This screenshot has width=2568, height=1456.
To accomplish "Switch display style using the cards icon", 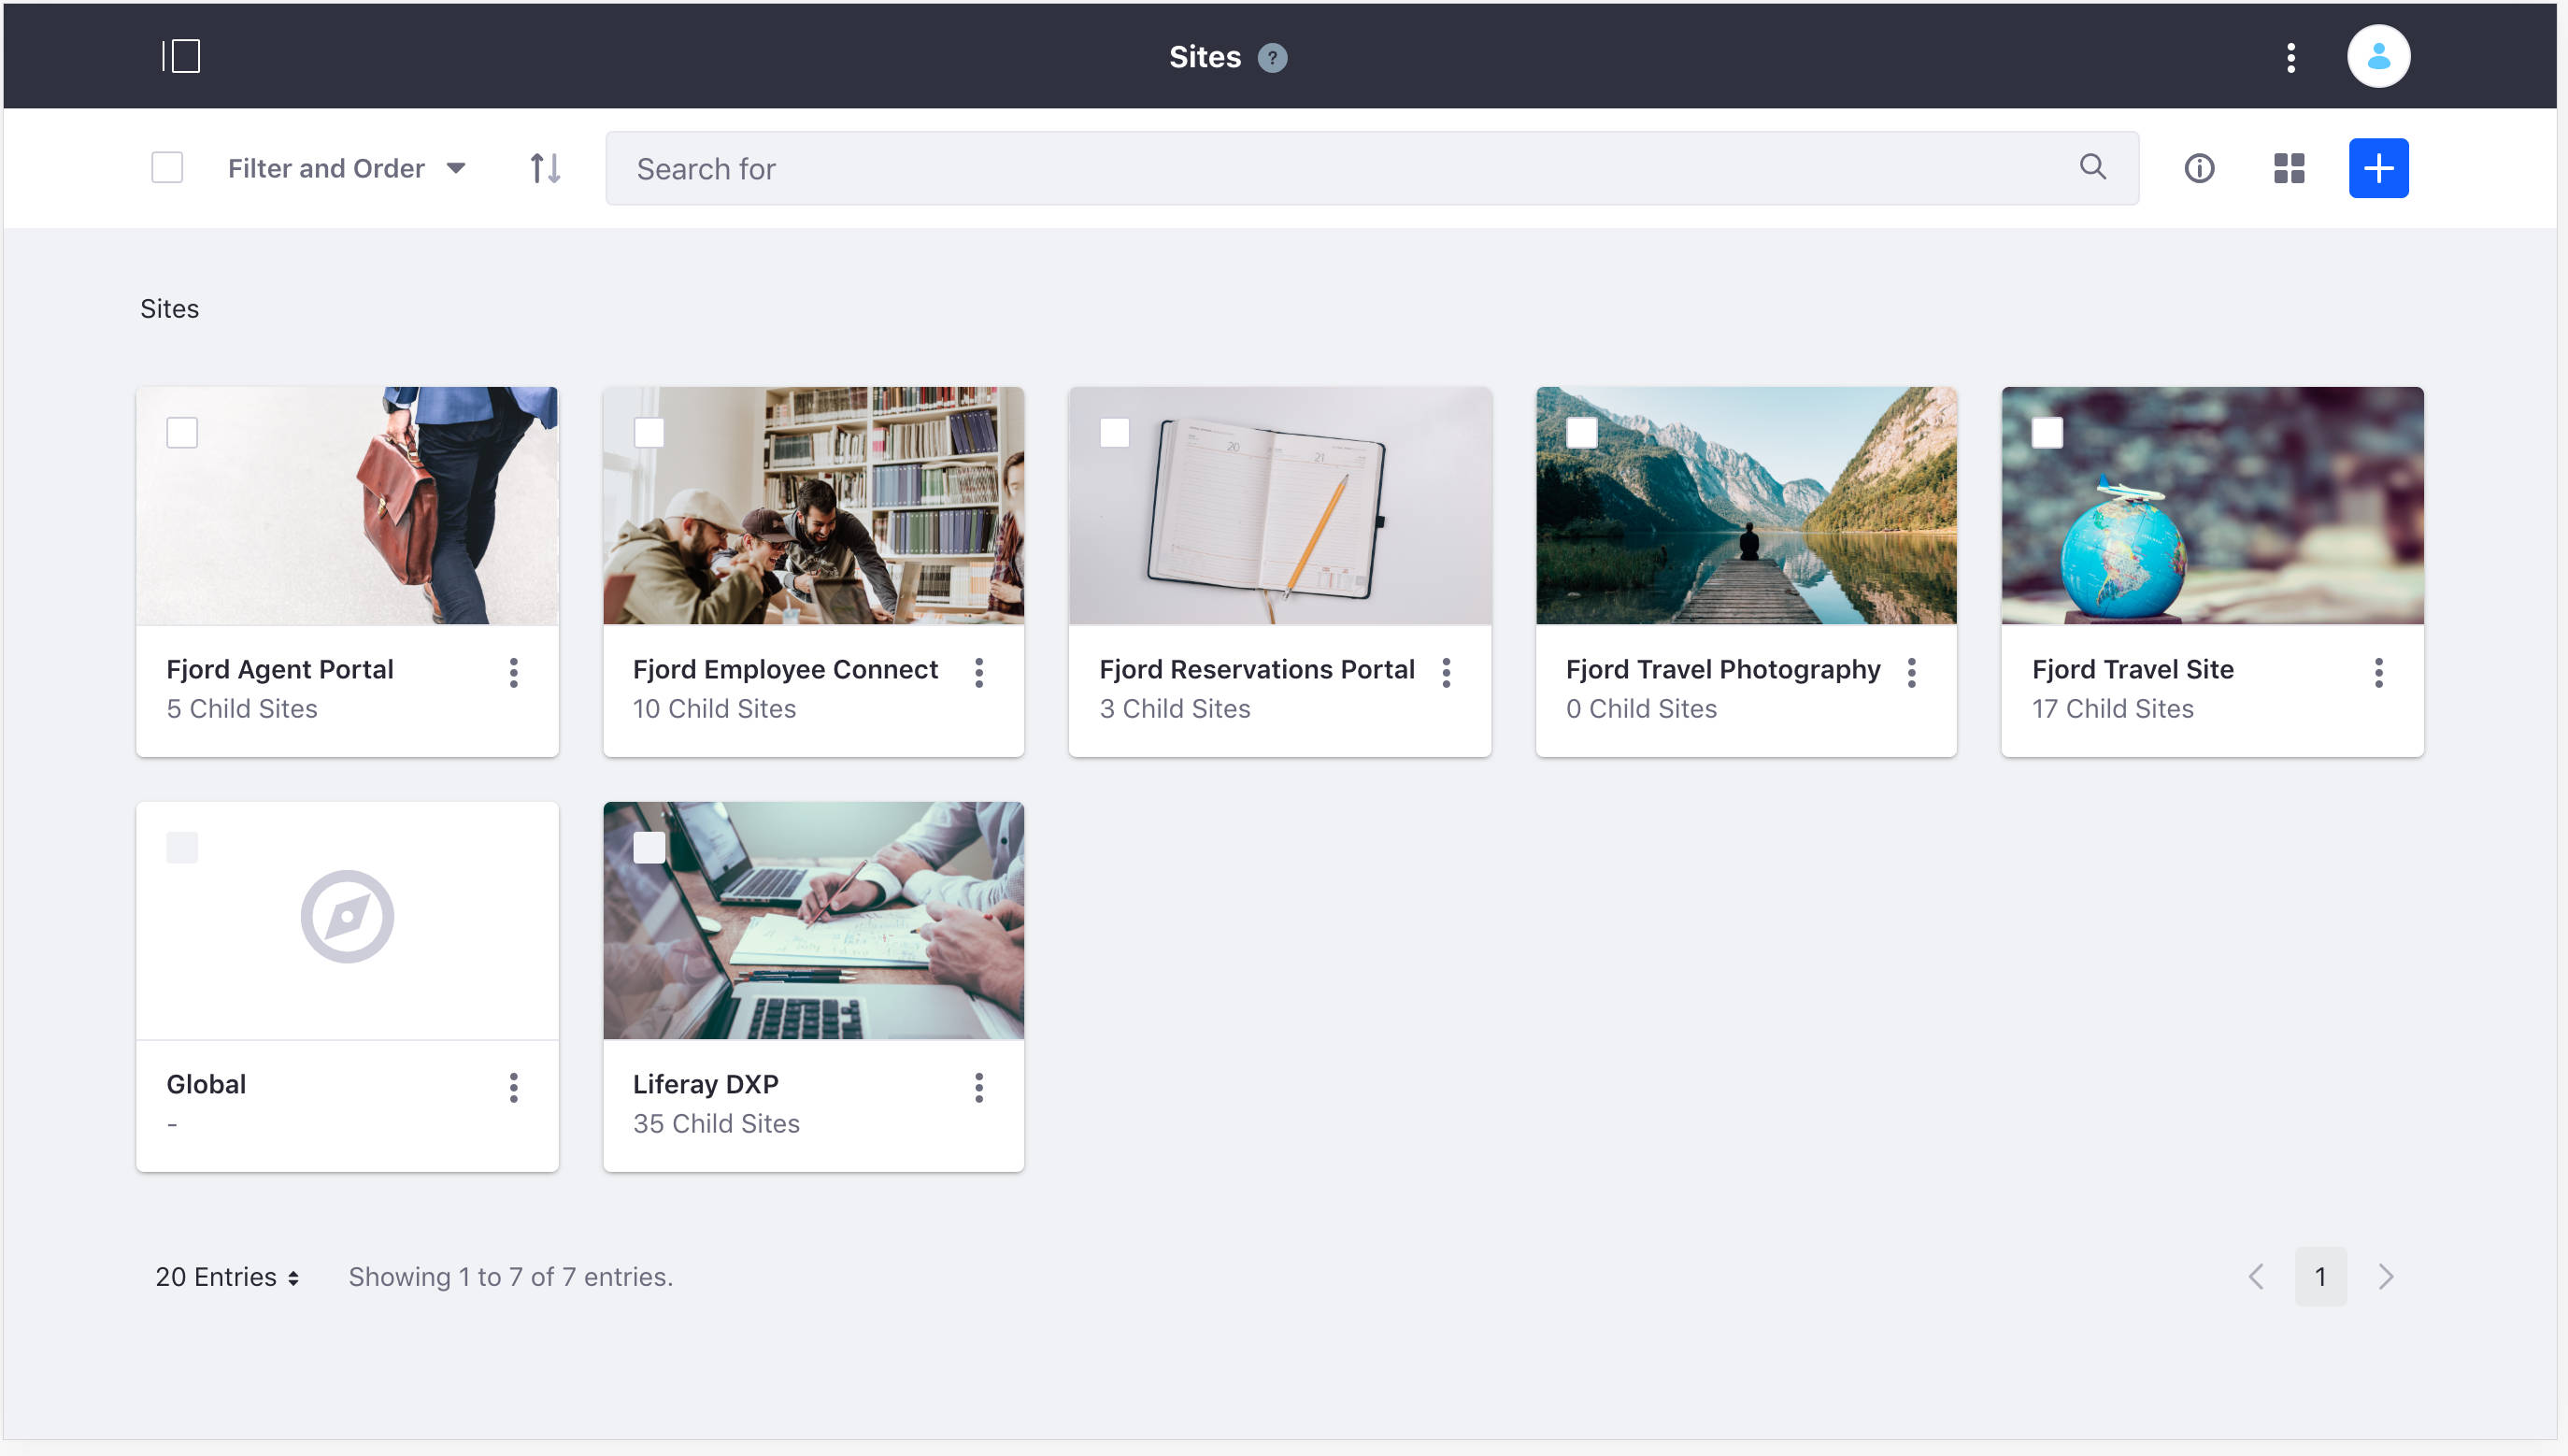I will 2289,167.
